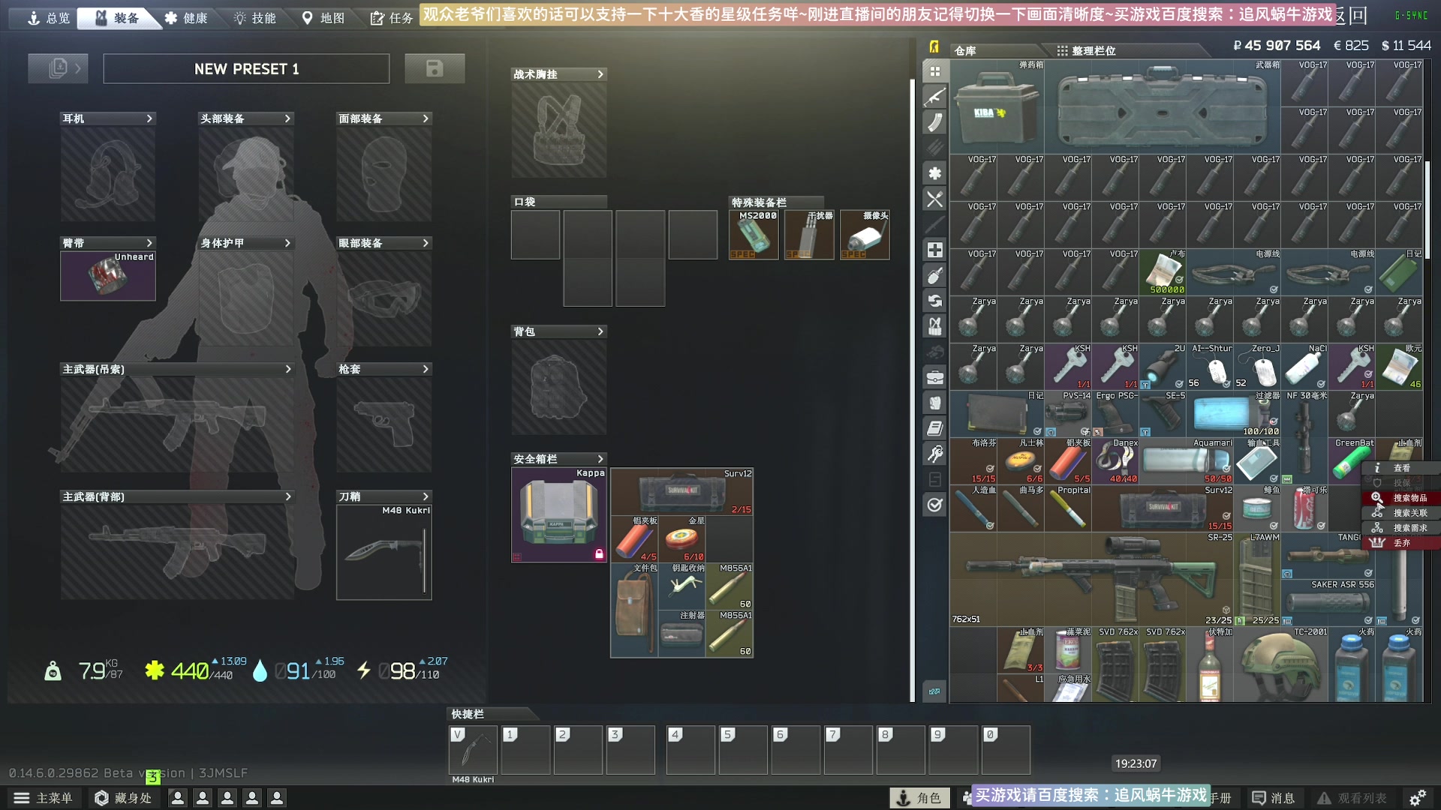Viewport: 1441px width, 810px height.
Task: Click the lock icon on Kappa container
Action: pyautogui.click(x=599, y=554)
